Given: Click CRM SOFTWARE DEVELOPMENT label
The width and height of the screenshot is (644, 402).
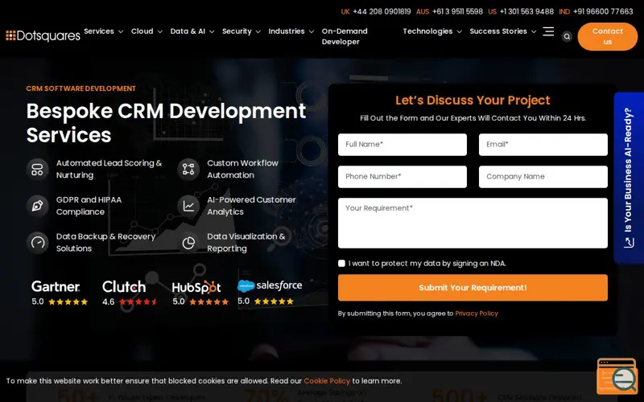Looking at the screenshot, I should [81, 88].
